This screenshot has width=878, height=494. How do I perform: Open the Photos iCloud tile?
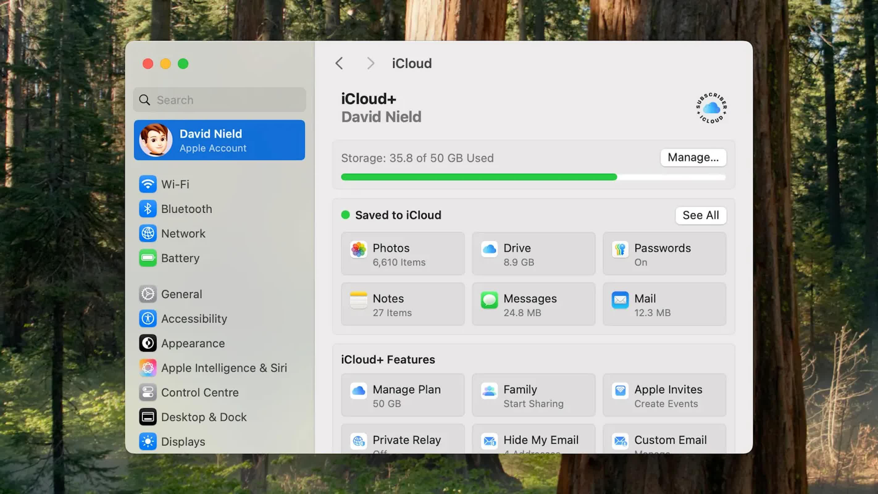403,254
